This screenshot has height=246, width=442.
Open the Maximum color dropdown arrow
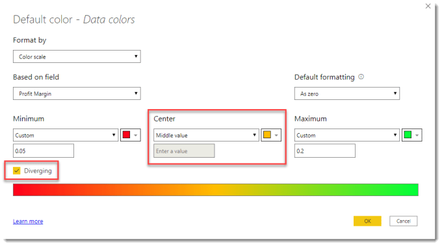[417, 135]
